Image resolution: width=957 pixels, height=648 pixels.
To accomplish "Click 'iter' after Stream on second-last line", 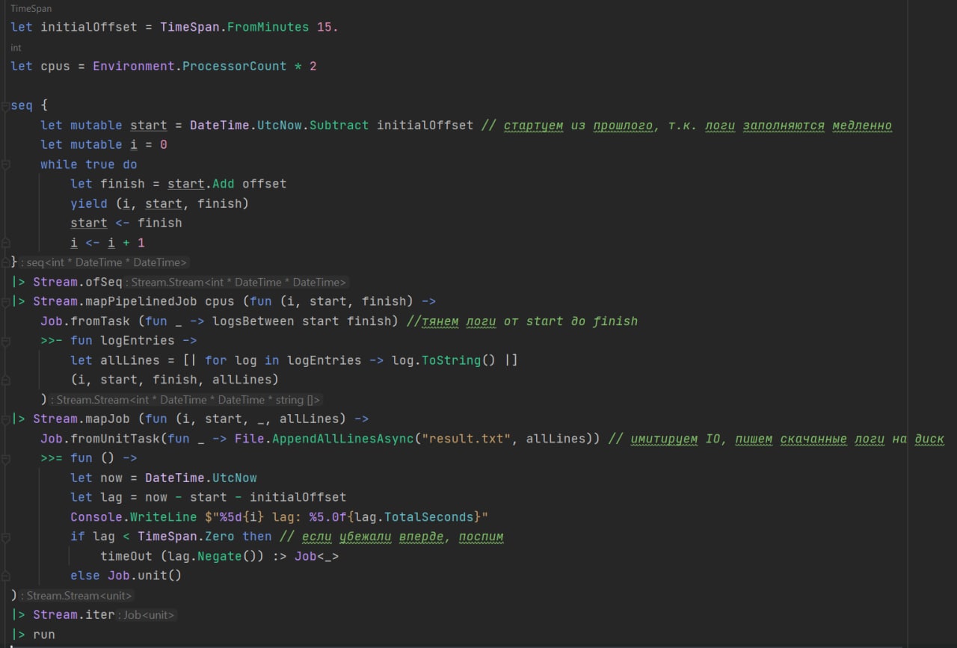I will point(100,614).
